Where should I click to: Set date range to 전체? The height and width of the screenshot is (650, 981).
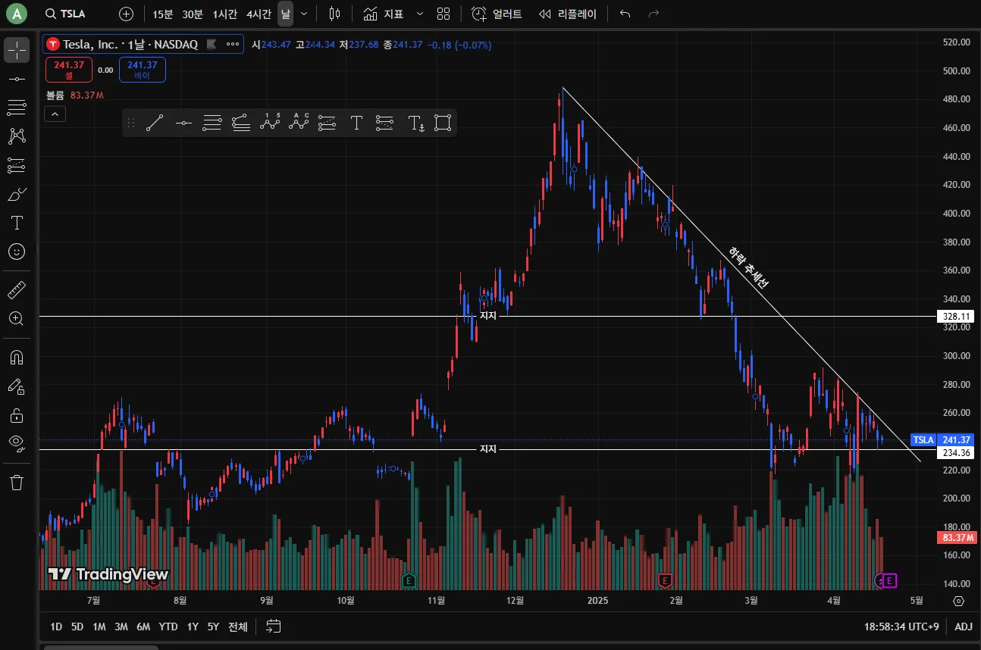(238, 627)
